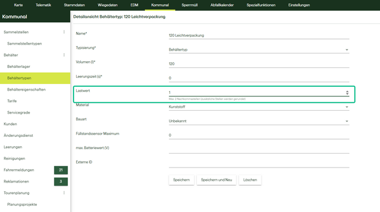Click the Reklamationen badge showing 3
380x212 pixels.
pos(61,181)
